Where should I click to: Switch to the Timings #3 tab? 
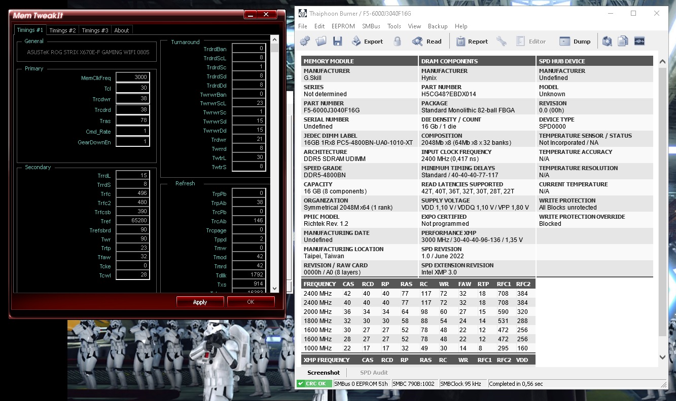click(x=95, y=30)
